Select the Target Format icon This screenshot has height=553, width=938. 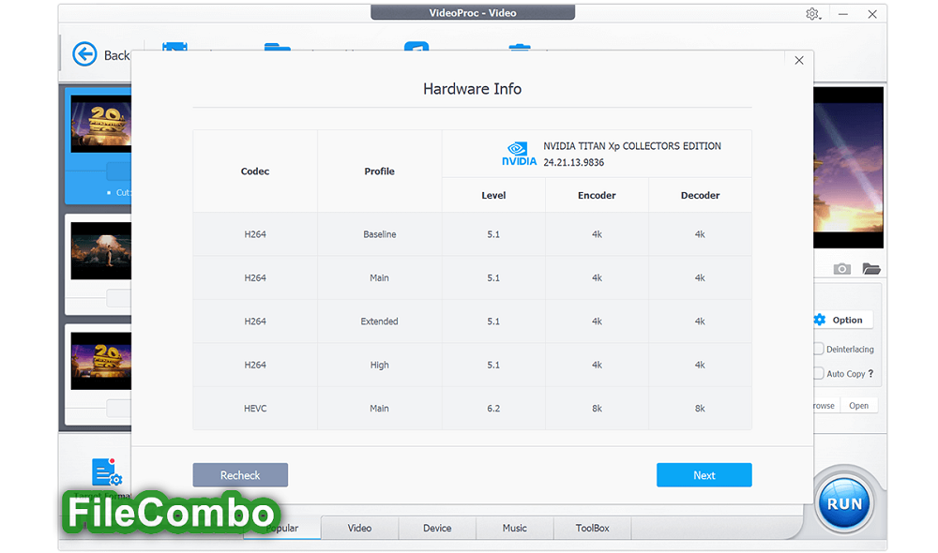[x=107, y=473]
